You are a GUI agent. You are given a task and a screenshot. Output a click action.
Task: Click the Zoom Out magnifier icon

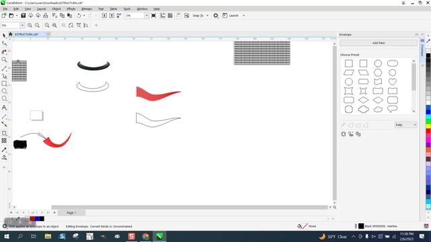pyautogui.click(x=37, y=26)
